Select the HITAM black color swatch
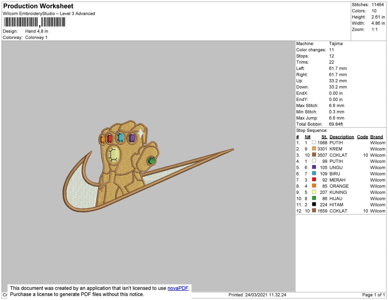The width and height of the screenshot is (388, 300). 314,205
